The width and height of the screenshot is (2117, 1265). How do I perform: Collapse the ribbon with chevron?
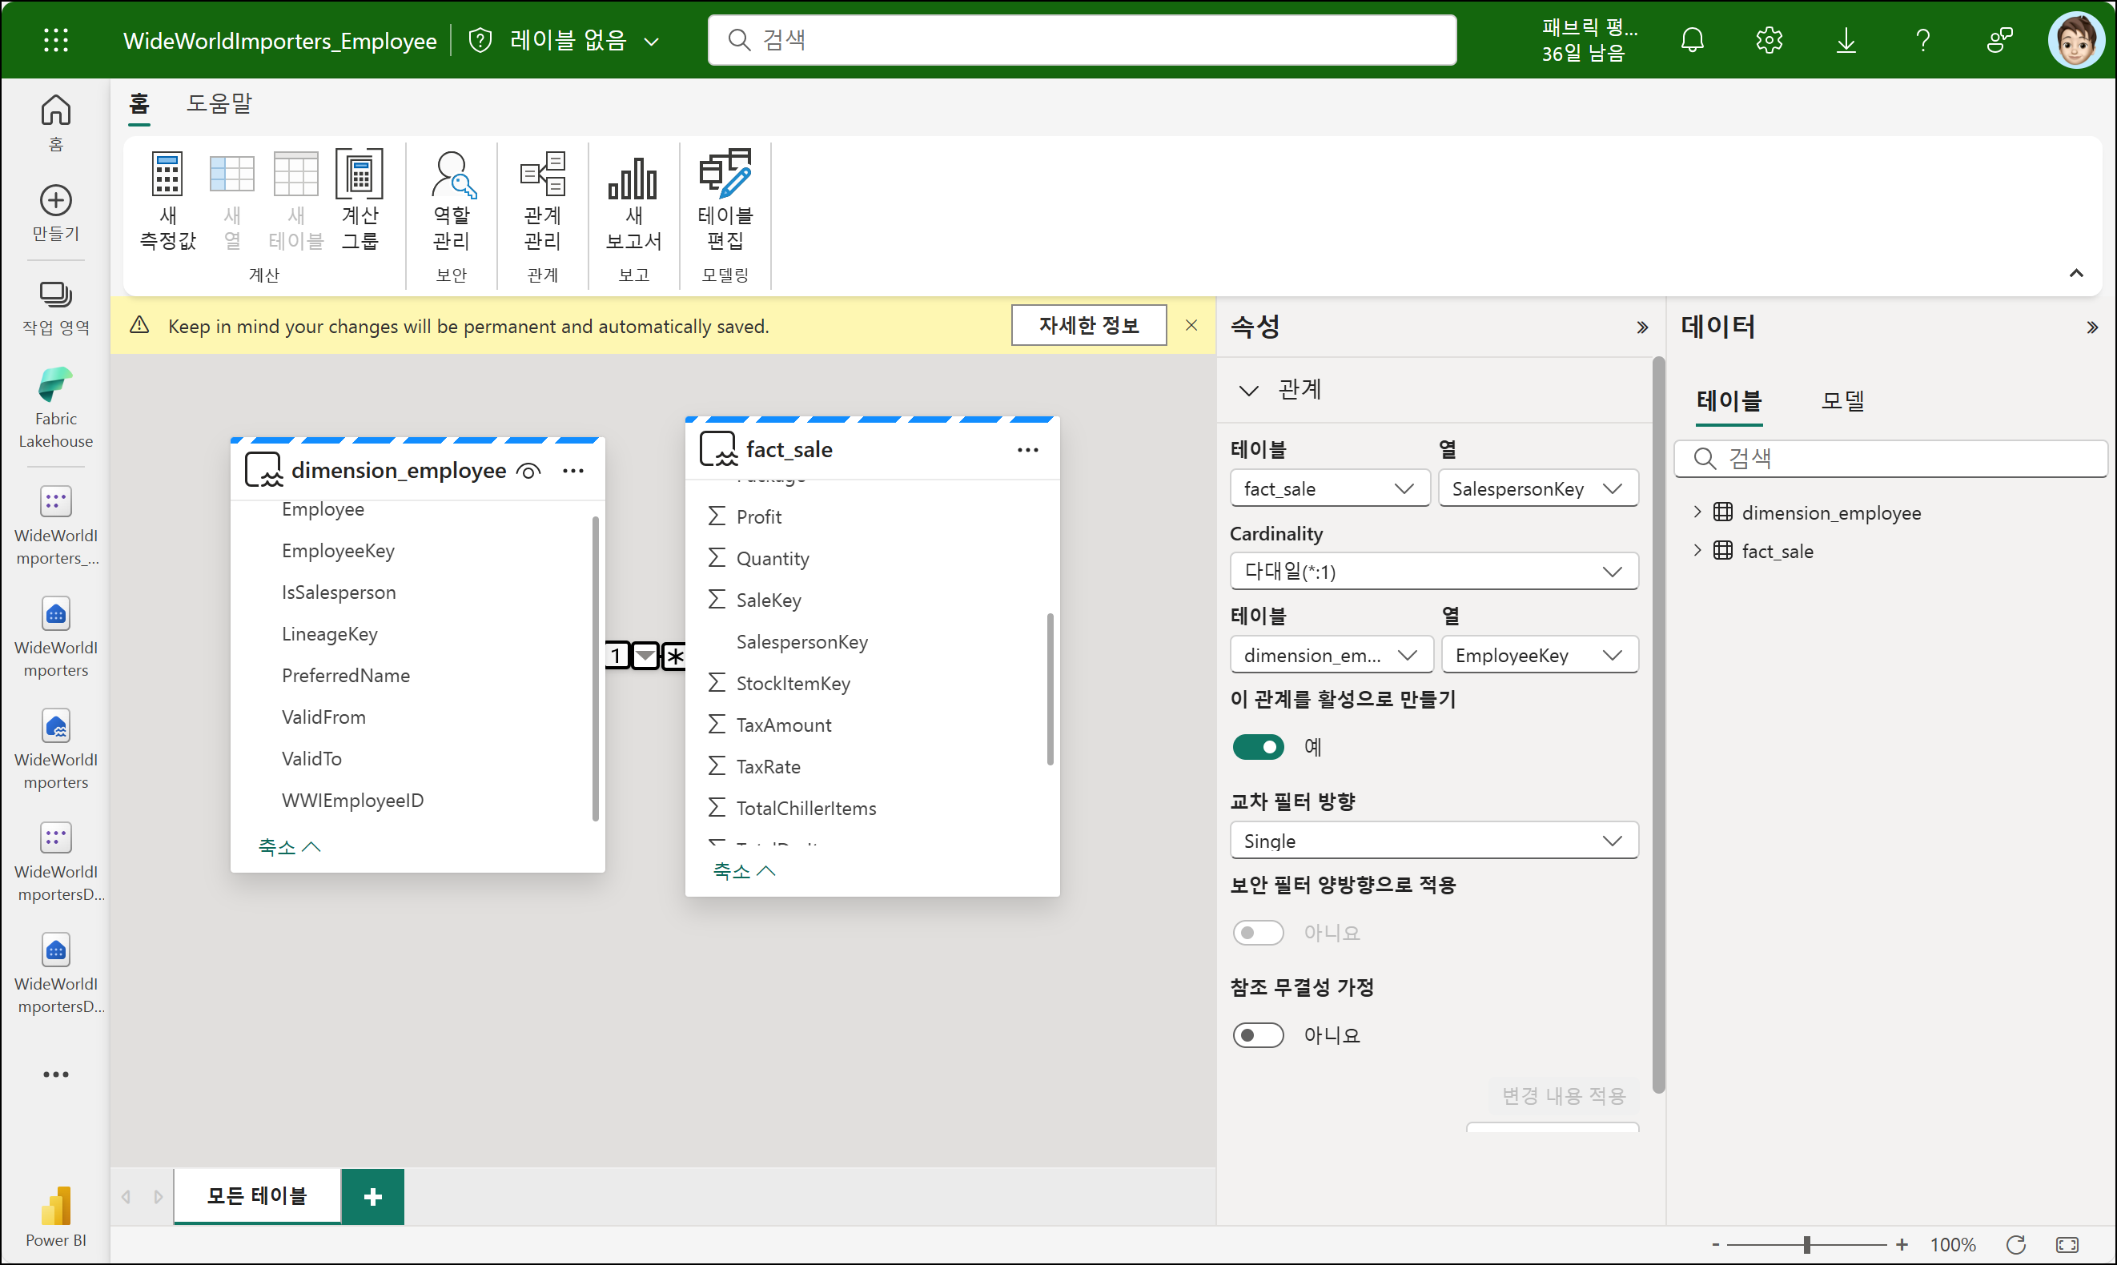(x=2076, y=274)
